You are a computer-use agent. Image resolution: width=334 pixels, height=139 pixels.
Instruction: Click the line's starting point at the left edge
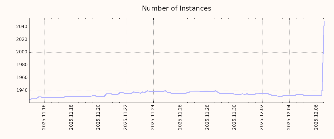click(x=30, y=99)
